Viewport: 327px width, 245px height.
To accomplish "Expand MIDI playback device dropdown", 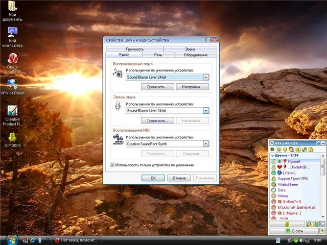I will point(206,144).
